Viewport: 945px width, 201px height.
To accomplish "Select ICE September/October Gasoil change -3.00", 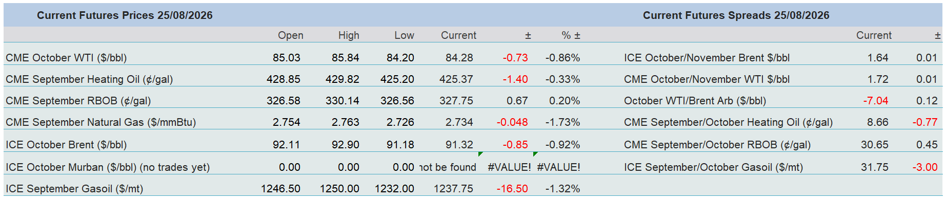I will point(924,167).
